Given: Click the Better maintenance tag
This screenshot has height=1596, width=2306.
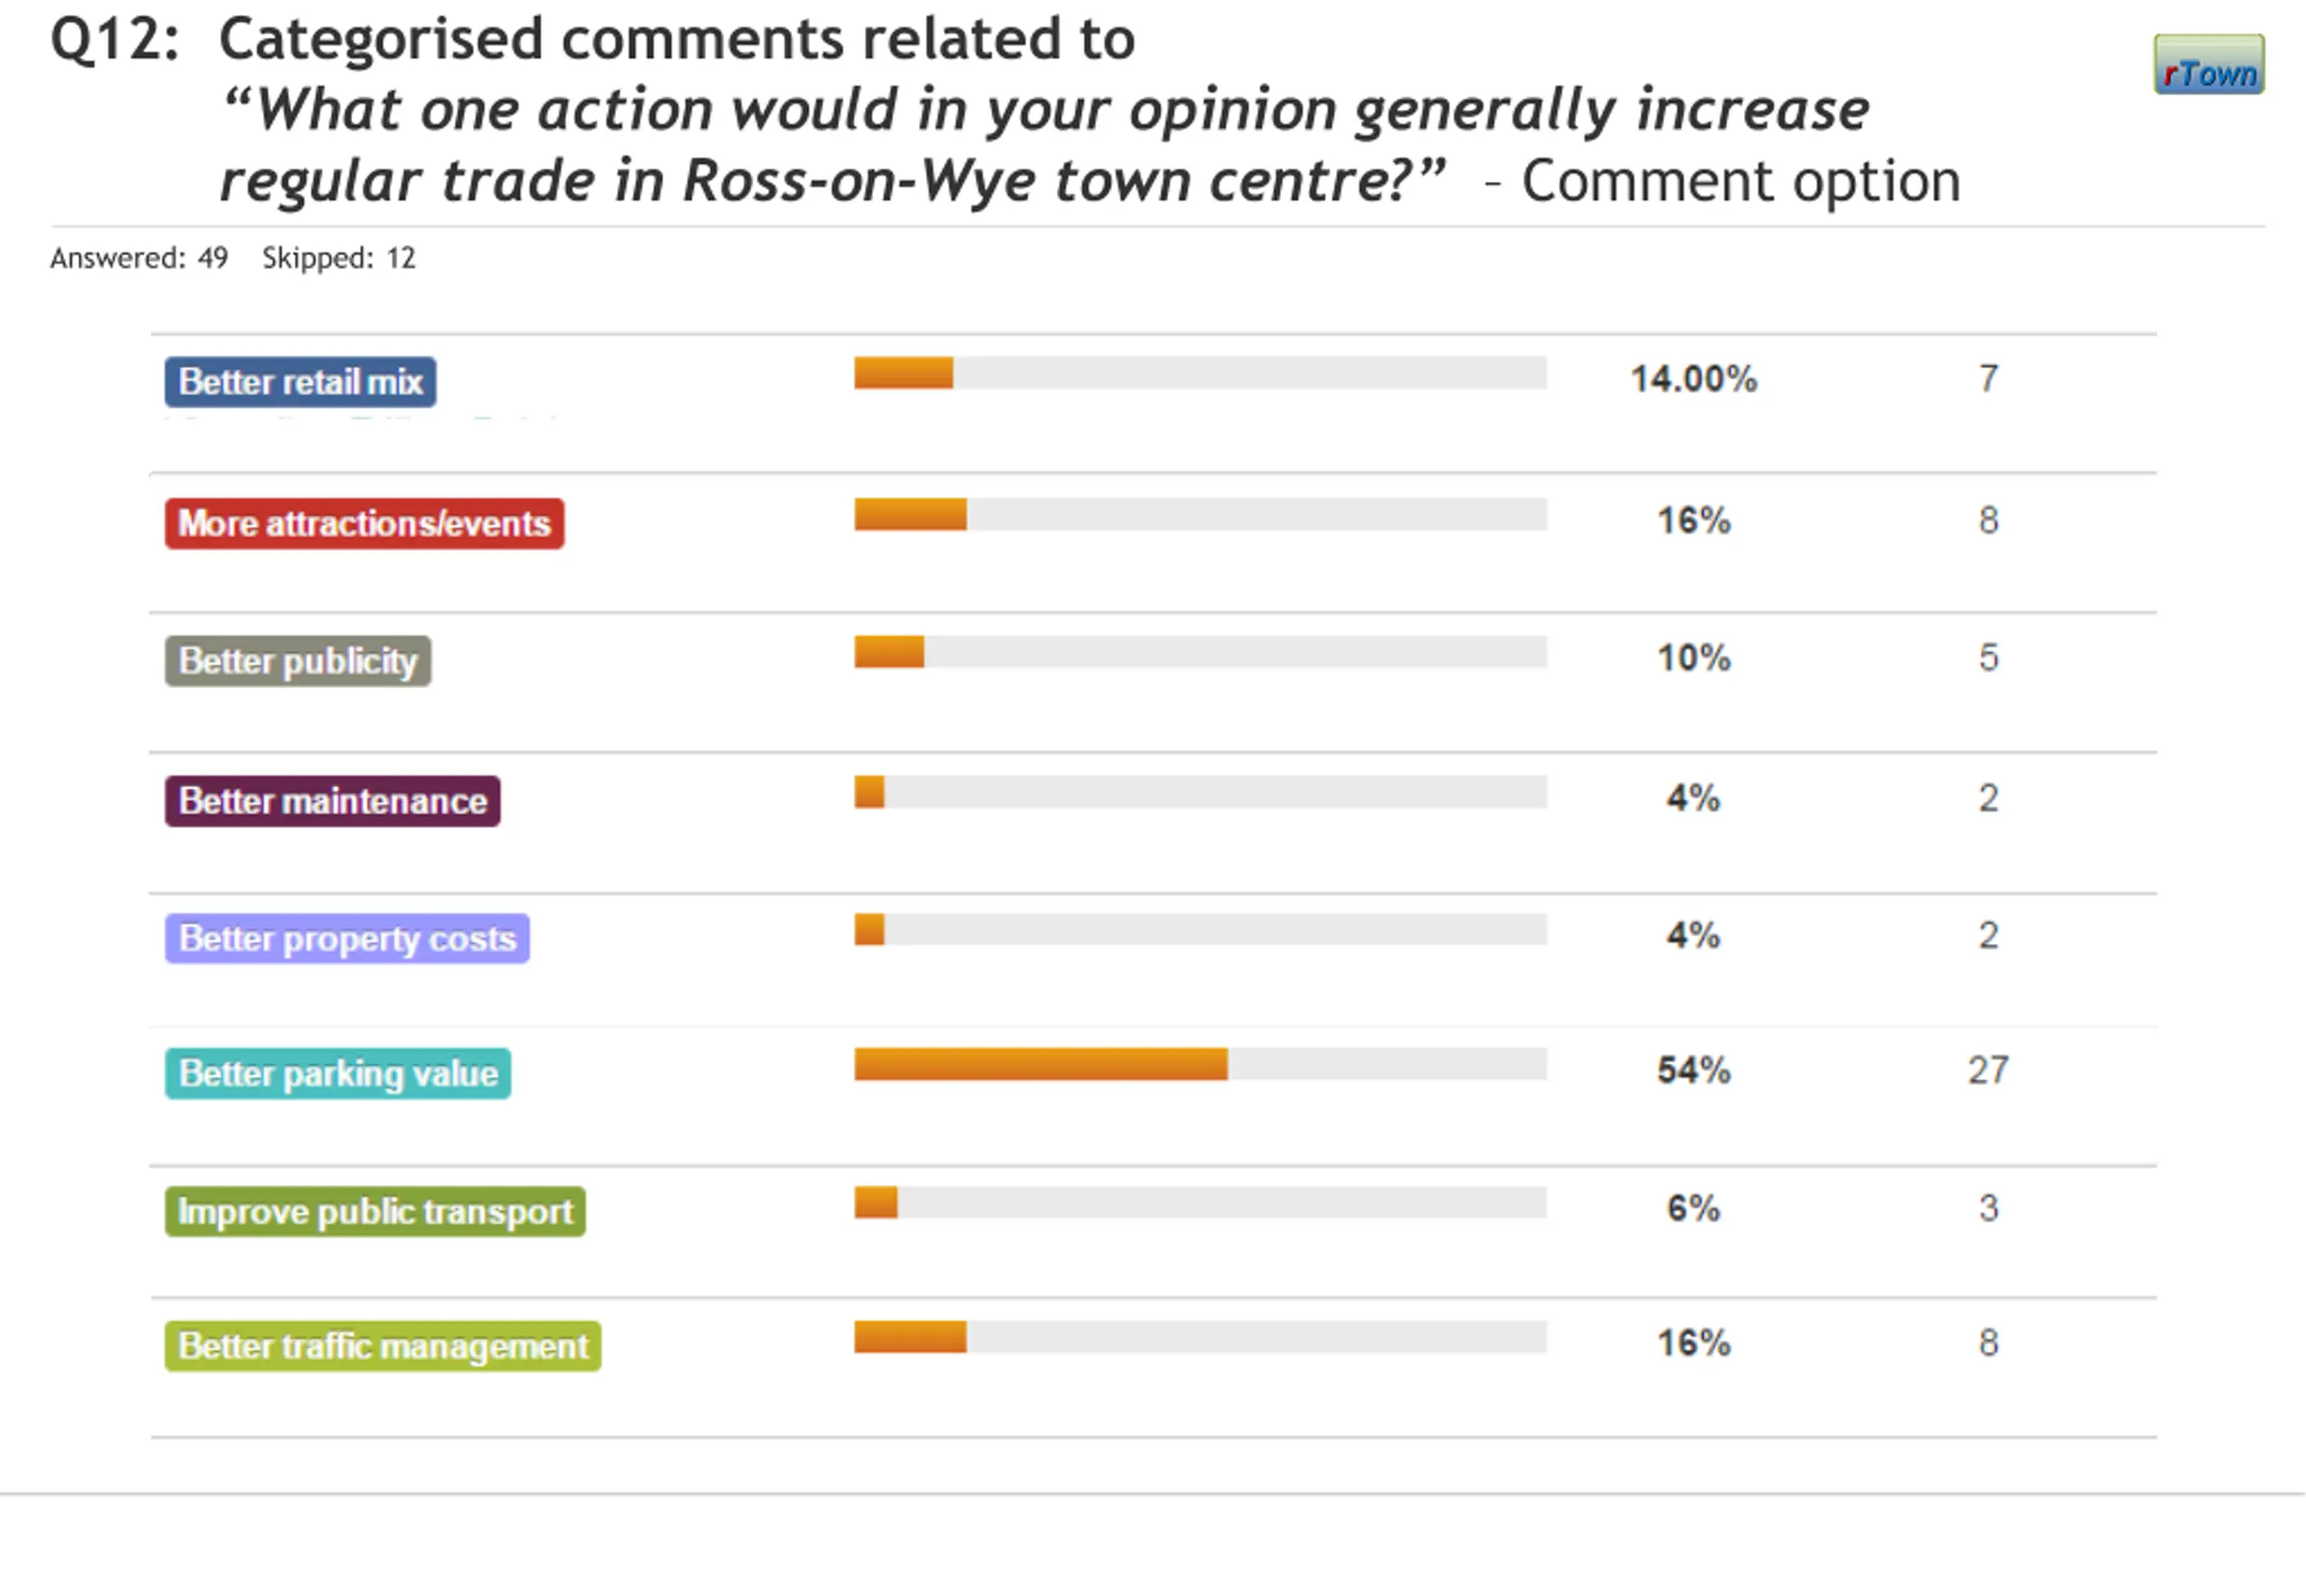Looking at the screenshot, I should pos(332,801).
